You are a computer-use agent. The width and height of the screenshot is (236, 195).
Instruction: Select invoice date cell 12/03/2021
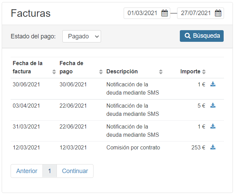pos(26,148)
